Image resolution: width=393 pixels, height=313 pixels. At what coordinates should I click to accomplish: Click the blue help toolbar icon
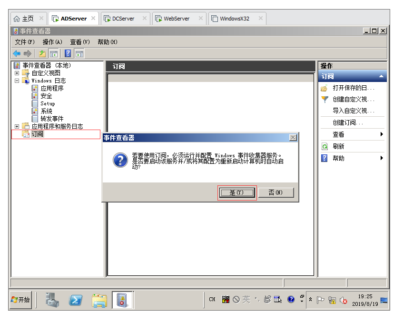(68, 53)
